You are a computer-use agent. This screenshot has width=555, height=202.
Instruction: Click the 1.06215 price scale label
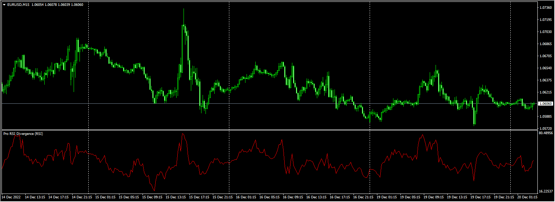546,92
